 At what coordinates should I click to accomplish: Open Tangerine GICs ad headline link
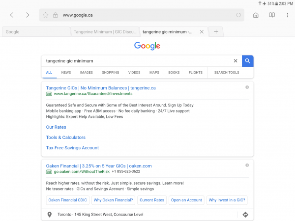click(x=101, y=88)
